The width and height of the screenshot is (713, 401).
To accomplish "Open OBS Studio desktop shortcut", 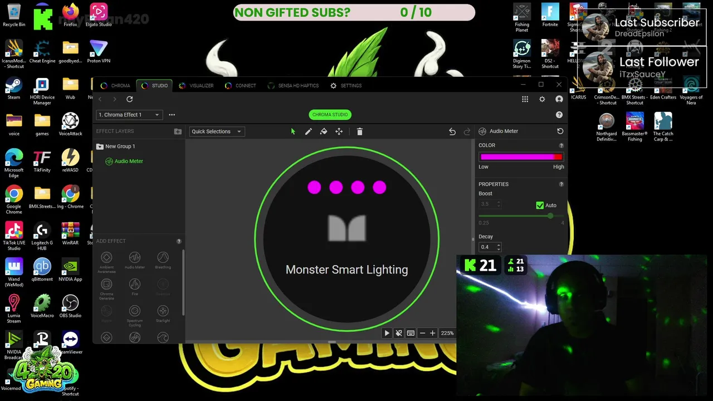I will [70, 306].
